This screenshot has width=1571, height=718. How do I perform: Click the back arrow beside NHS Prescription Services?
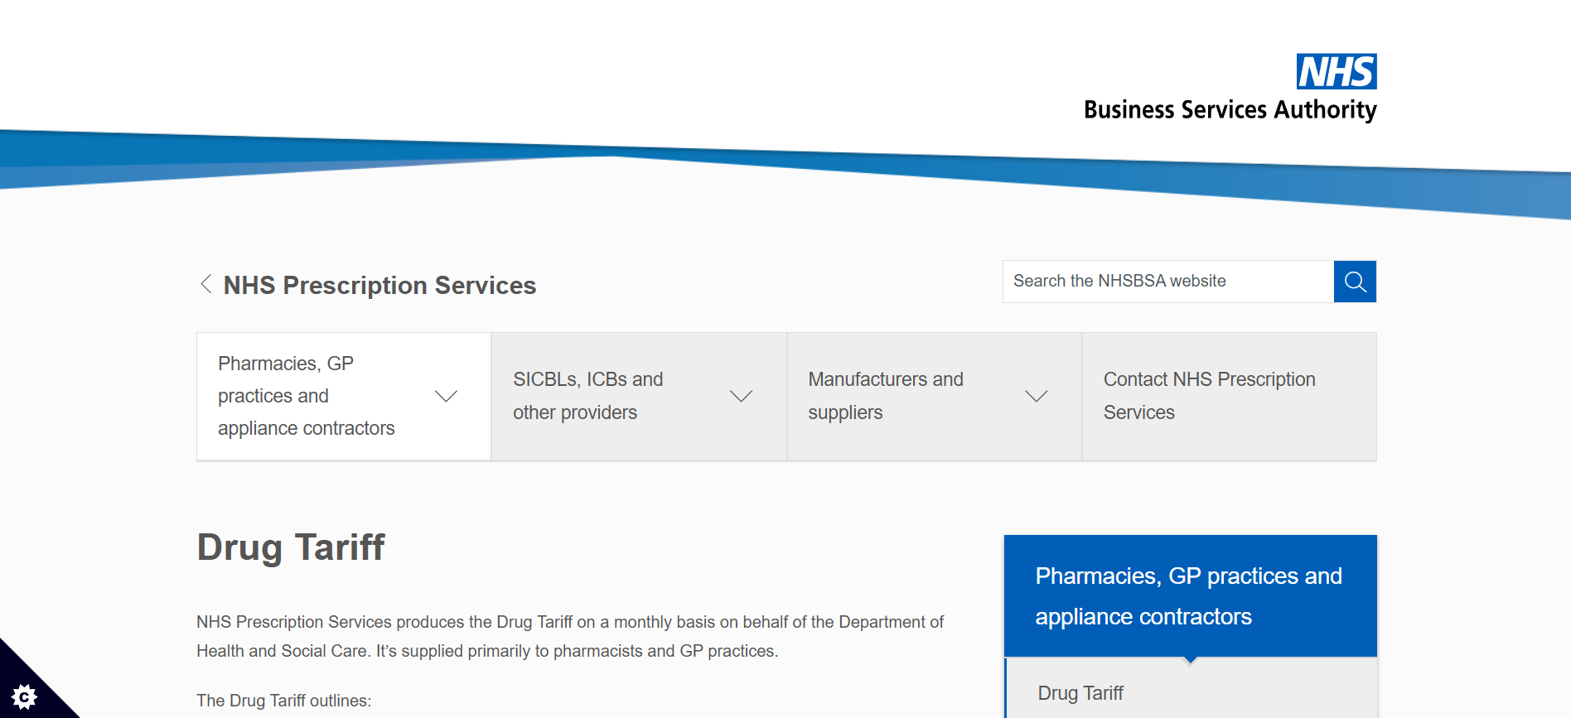(x=206, y=284)
